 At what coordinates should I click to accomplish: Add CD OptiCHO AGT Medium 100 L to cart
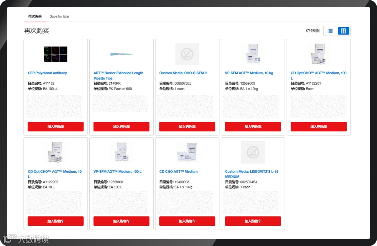point(319,127)
